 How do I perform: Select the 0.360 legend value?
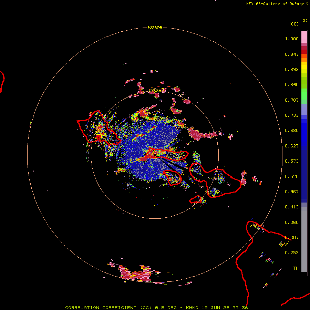(x=292, y=223)
